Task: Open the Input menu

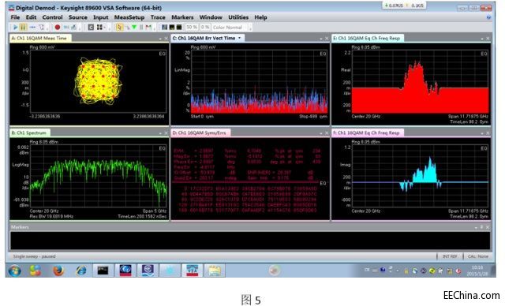Action: pyautogui.click(x=101, y=17)
